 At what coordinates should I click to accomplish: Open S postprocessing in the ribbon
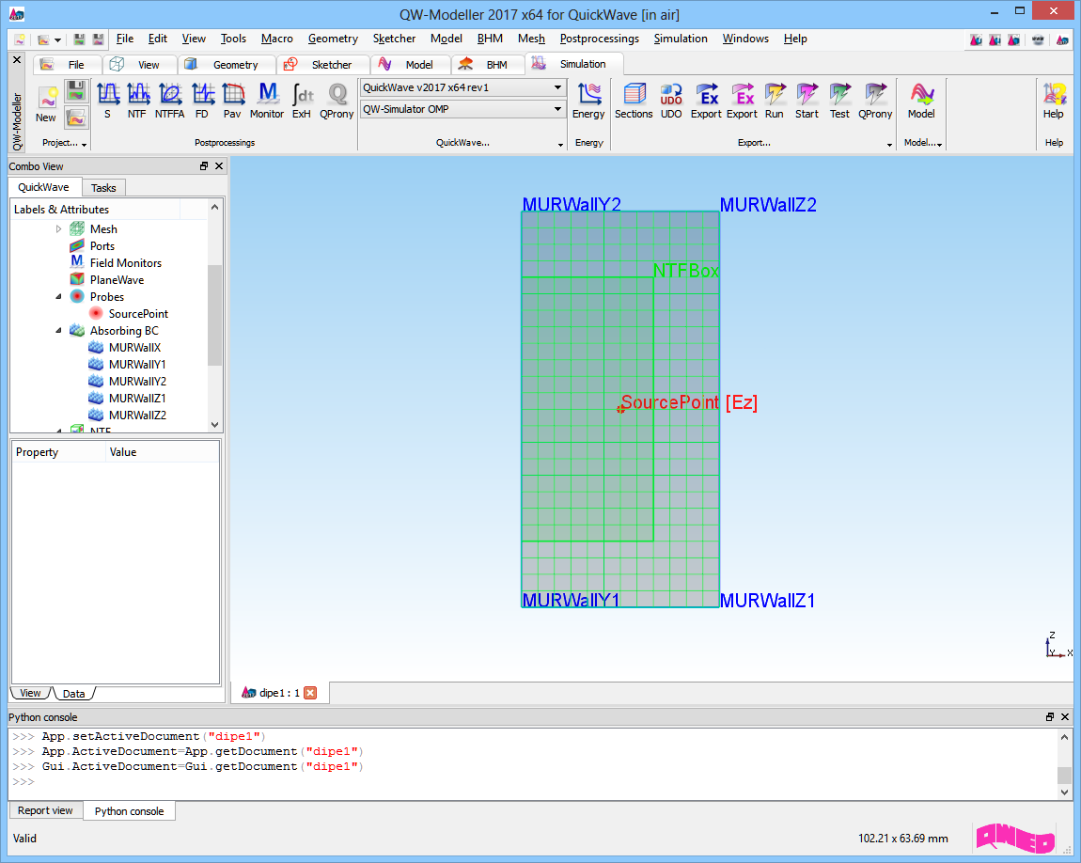107,101
